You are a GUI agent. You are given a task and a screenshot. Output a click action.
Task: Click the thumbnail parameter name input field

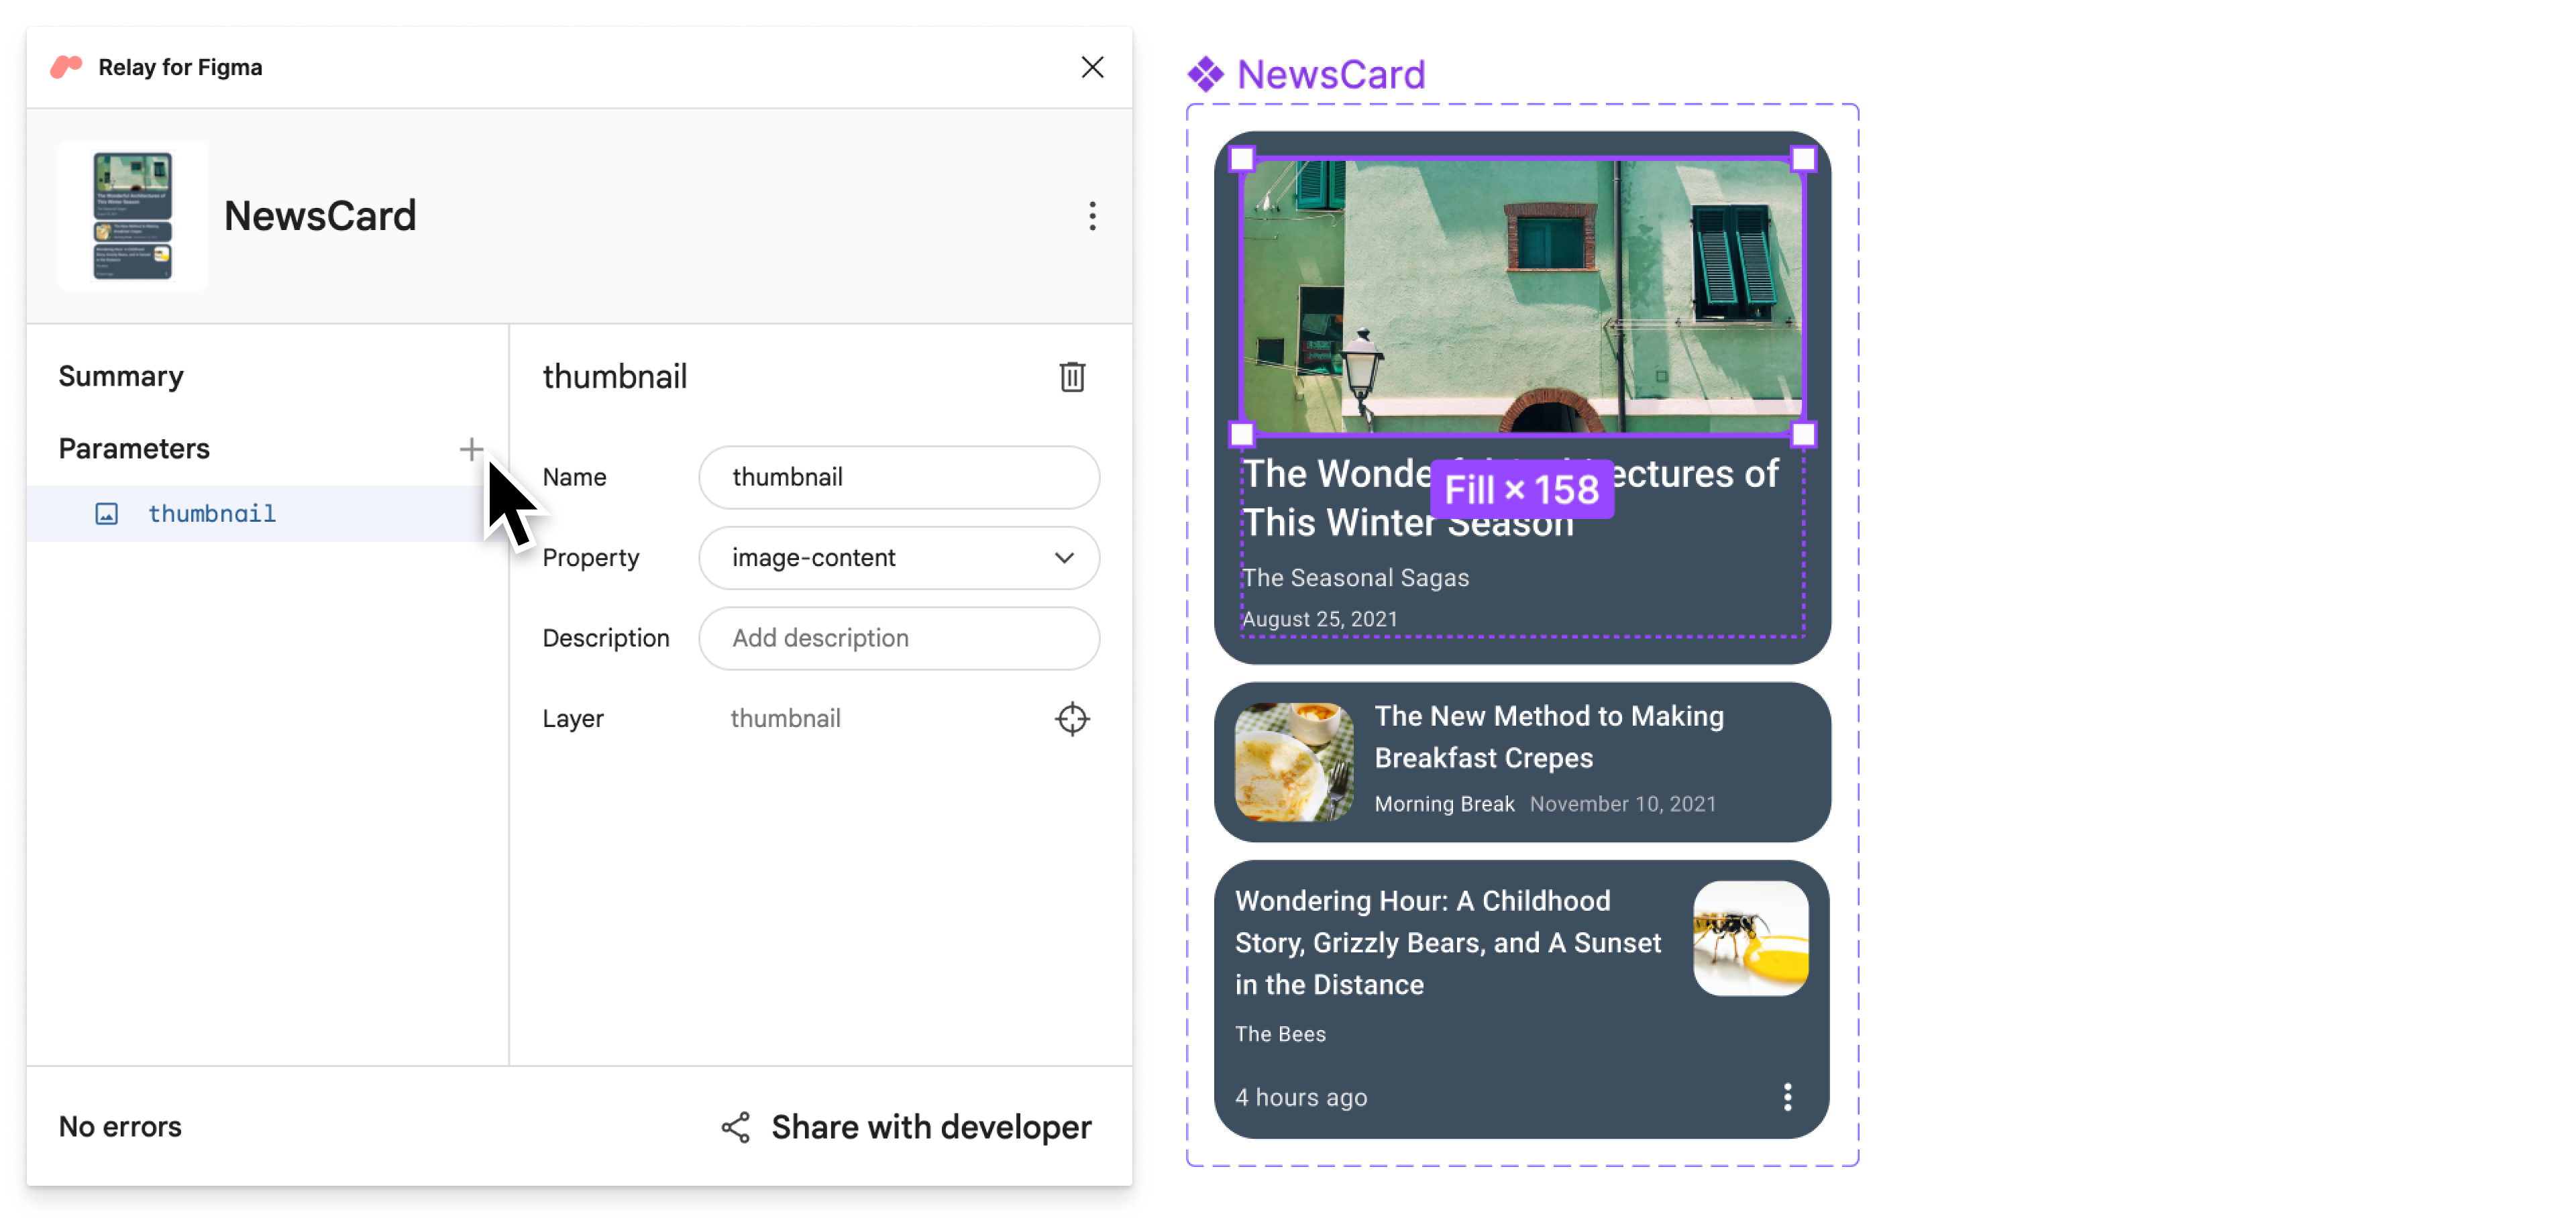coord(900,477)
